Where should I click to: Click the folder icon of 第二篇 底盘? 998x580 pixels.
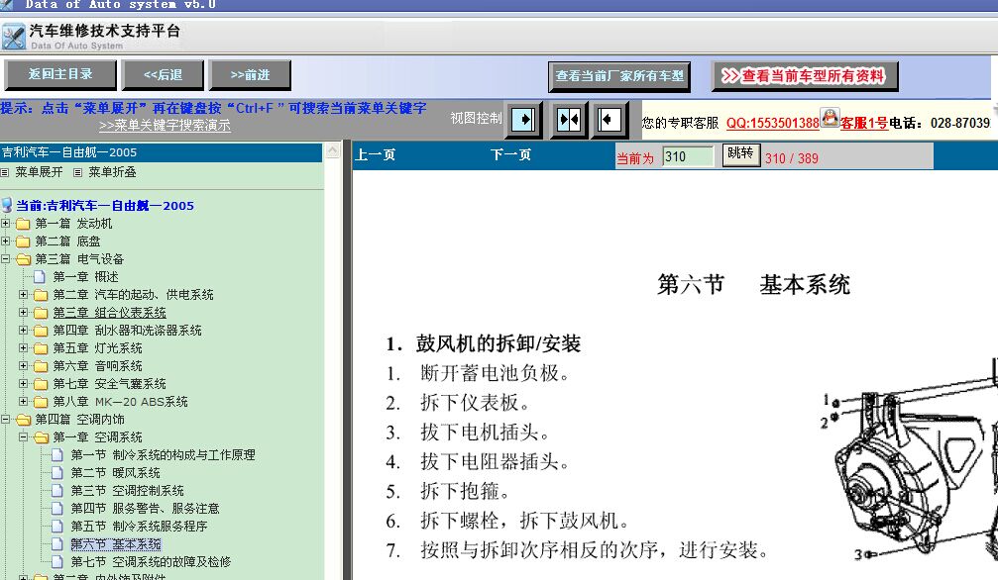pos(23,242)
